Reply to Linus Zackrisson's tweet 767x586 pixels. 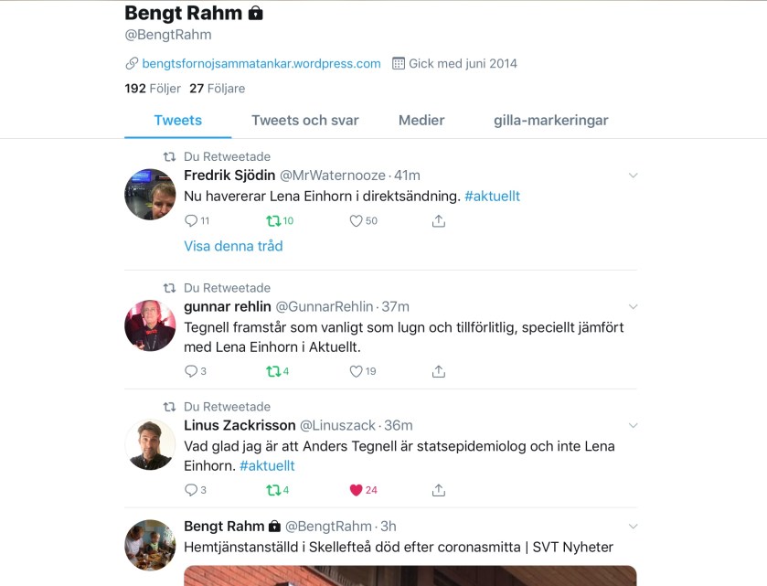191,490
